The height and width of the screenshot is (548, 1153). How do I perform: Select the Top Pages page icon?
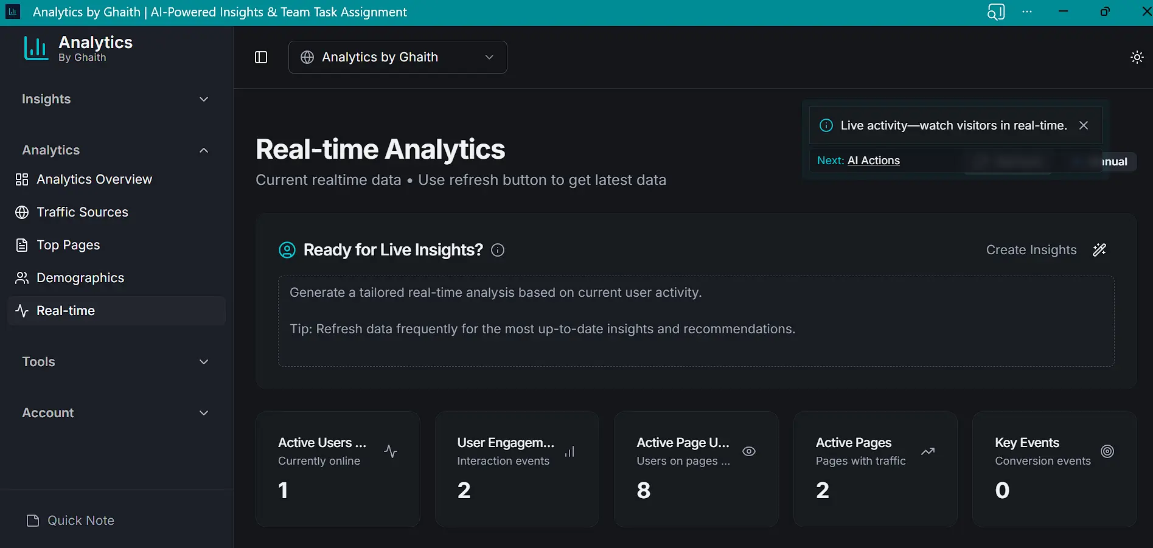click(x=22, y=245)
